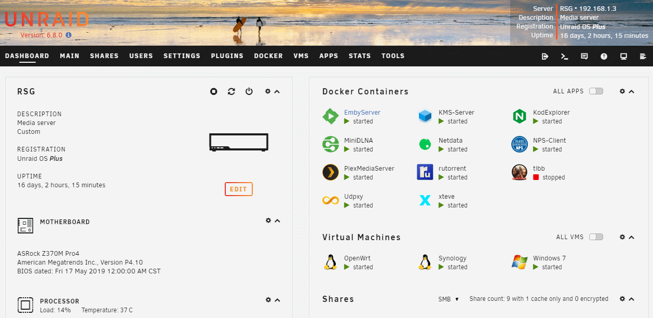This screenshot has width=653, height=318.
Task: Click the version info icon near 6.8.0
Action: (x=69, y=35)
